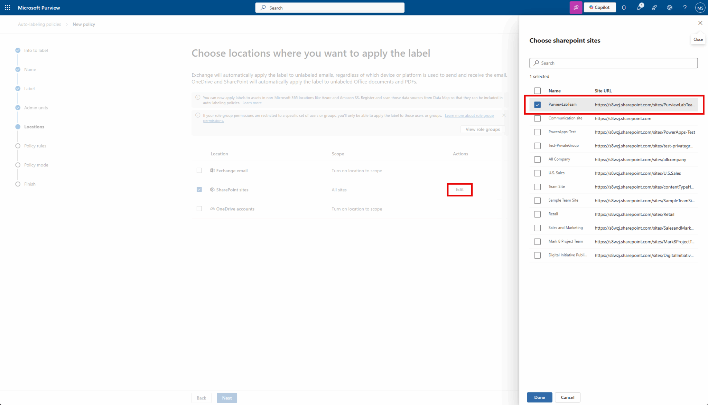This screenshot has width=708, height=405.
Task: Open the notifications bell icon
Action: pos(624,8)
